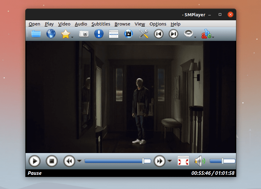
Task: Open the Options menu
Action: pos(158,24)
